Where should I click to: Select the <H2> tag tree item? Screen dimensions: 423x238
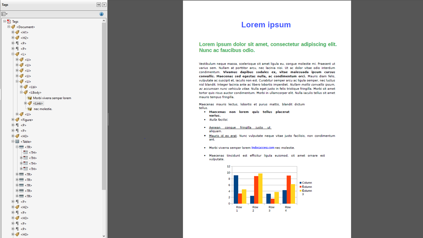(24, 38)
